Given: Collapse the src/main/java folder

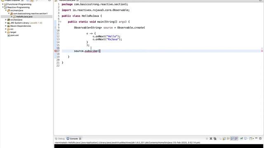Looking at the screenshot, I should (x=6, y=10).
